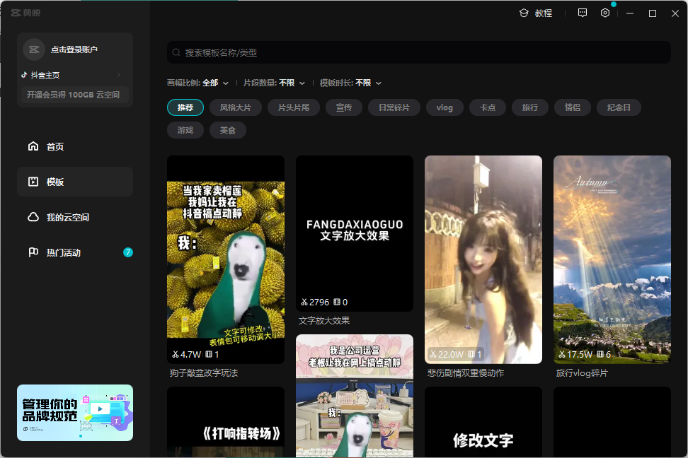Screen dimensions: 688x458
Task: Click the 开通会员得 100GB 云空间 button
Action: coord(74,95)
